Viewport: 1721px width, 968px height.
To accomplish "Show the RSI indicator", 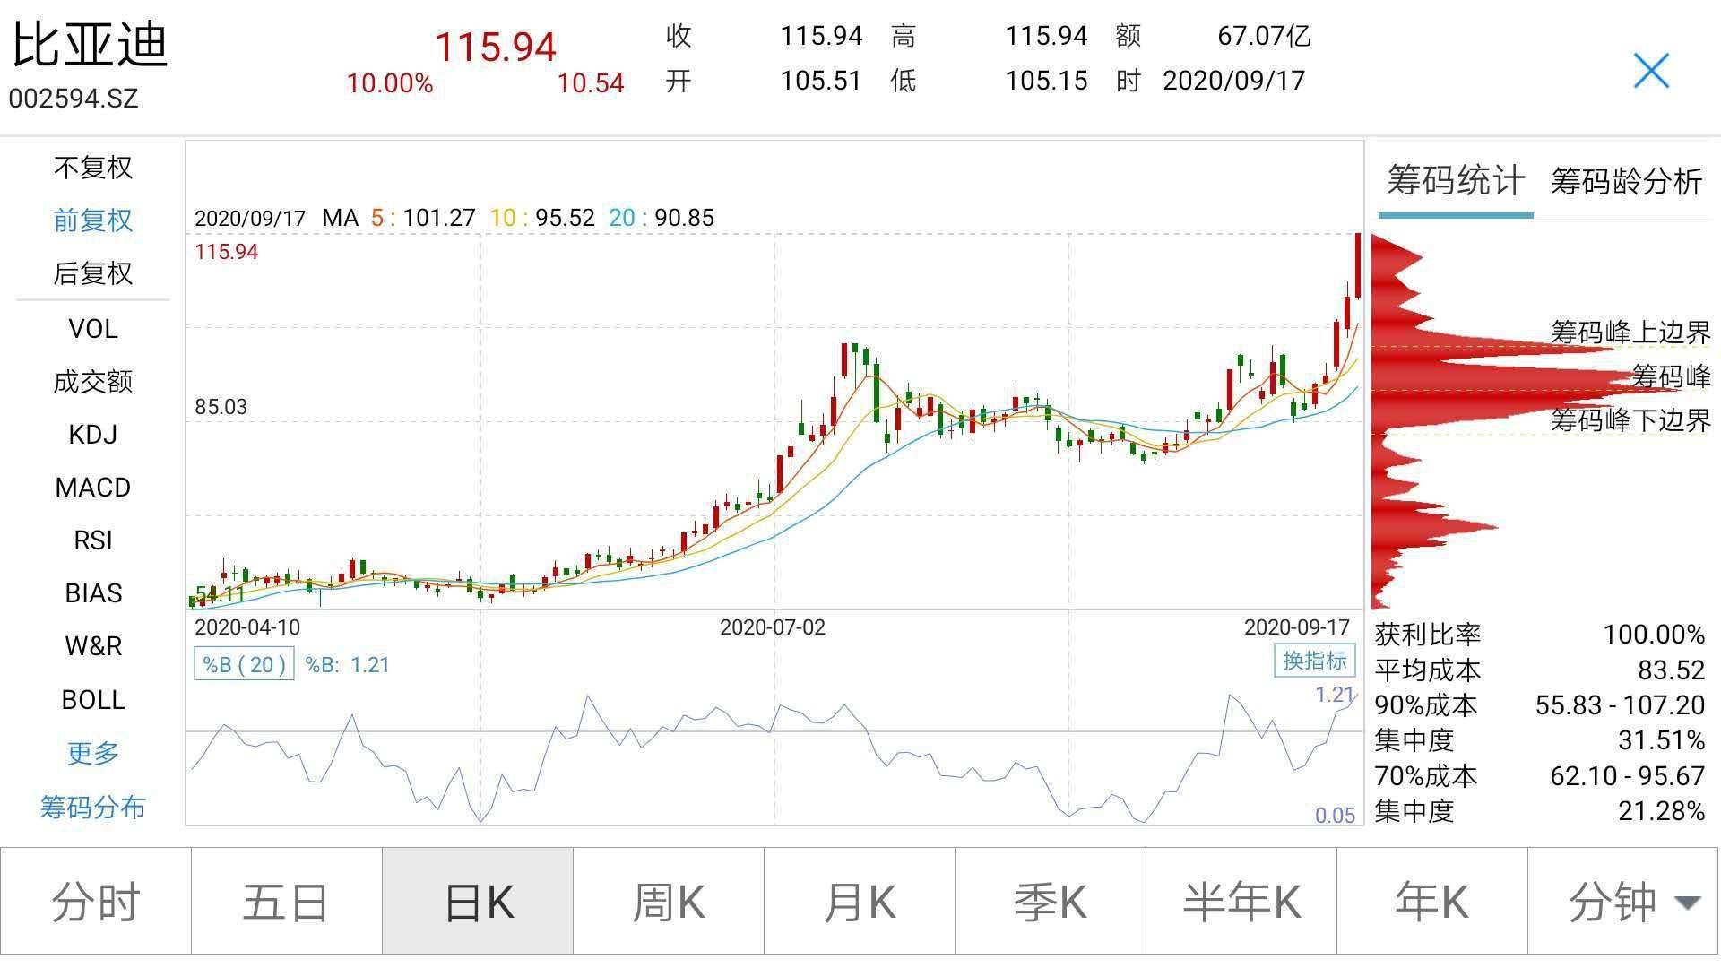I will [x=92, y=540].
